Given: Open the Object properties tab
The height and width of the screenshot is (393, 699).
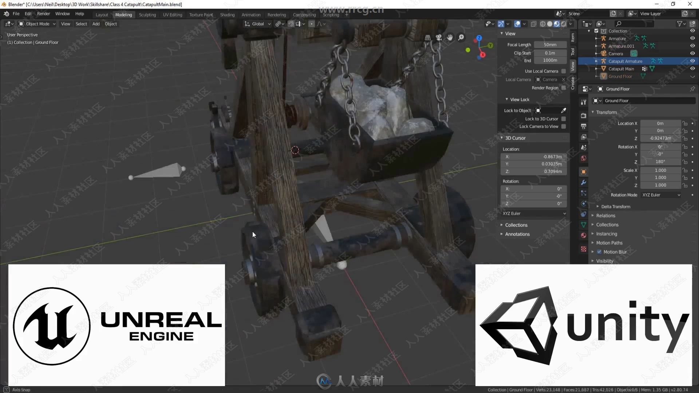Looking at the screenshot, I should [x=584, y=172].
